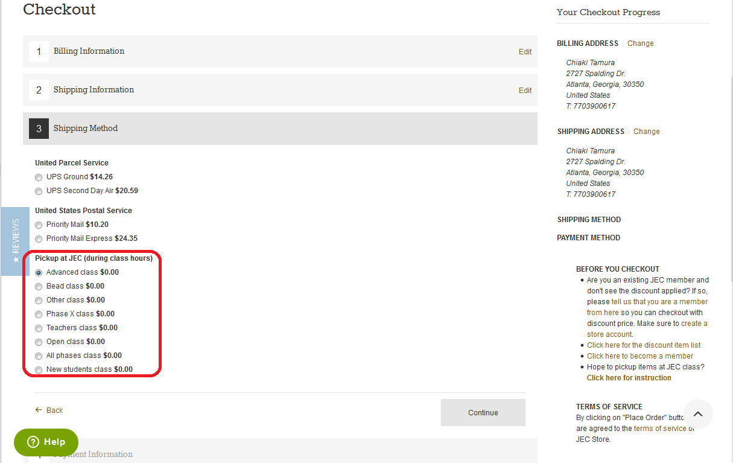The height and width of the screenshot is (463, 733).
Task: Choose UPS Second Day Air shipping
Action: point(39,191)
